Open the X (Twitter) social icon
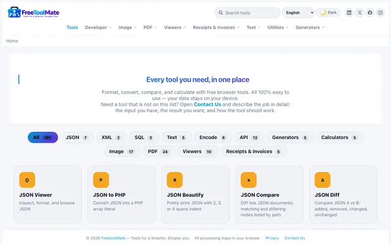The width and height of the screenshot is (391, 244). (360, 13)
